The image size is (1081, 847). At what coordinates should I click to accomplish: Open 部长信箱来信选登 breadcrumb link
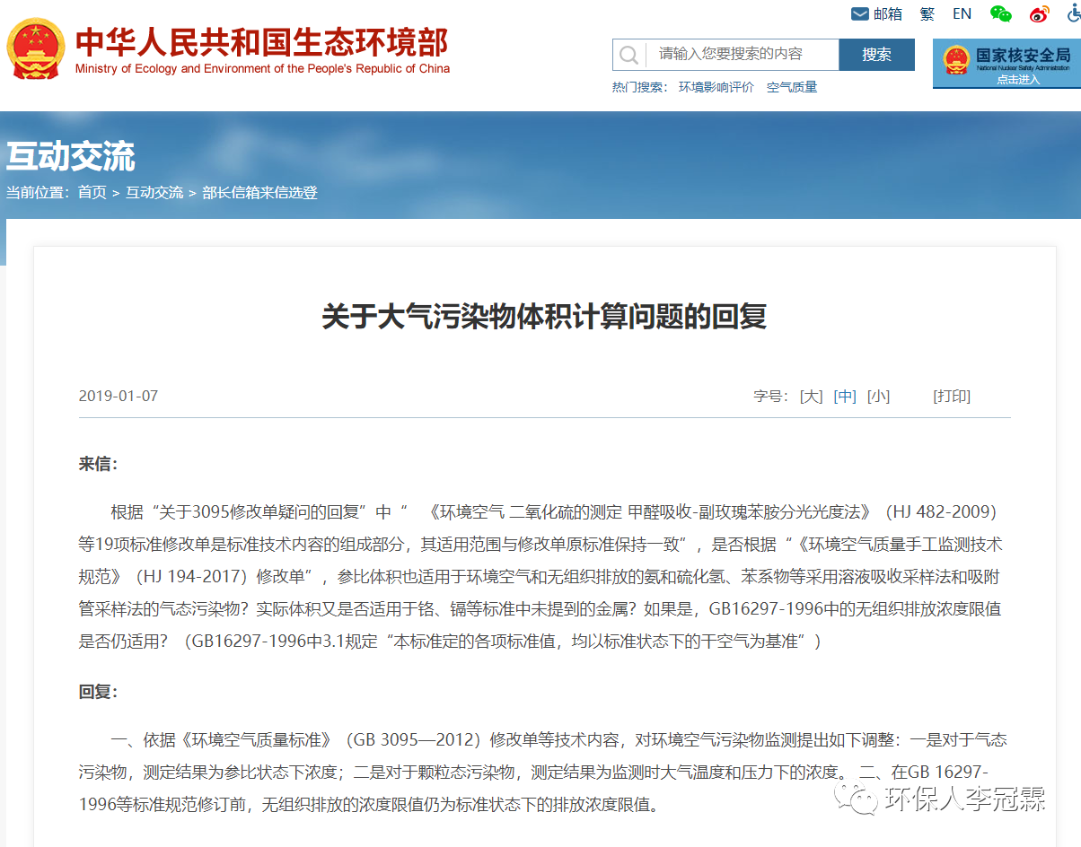(x=259, y=192)
